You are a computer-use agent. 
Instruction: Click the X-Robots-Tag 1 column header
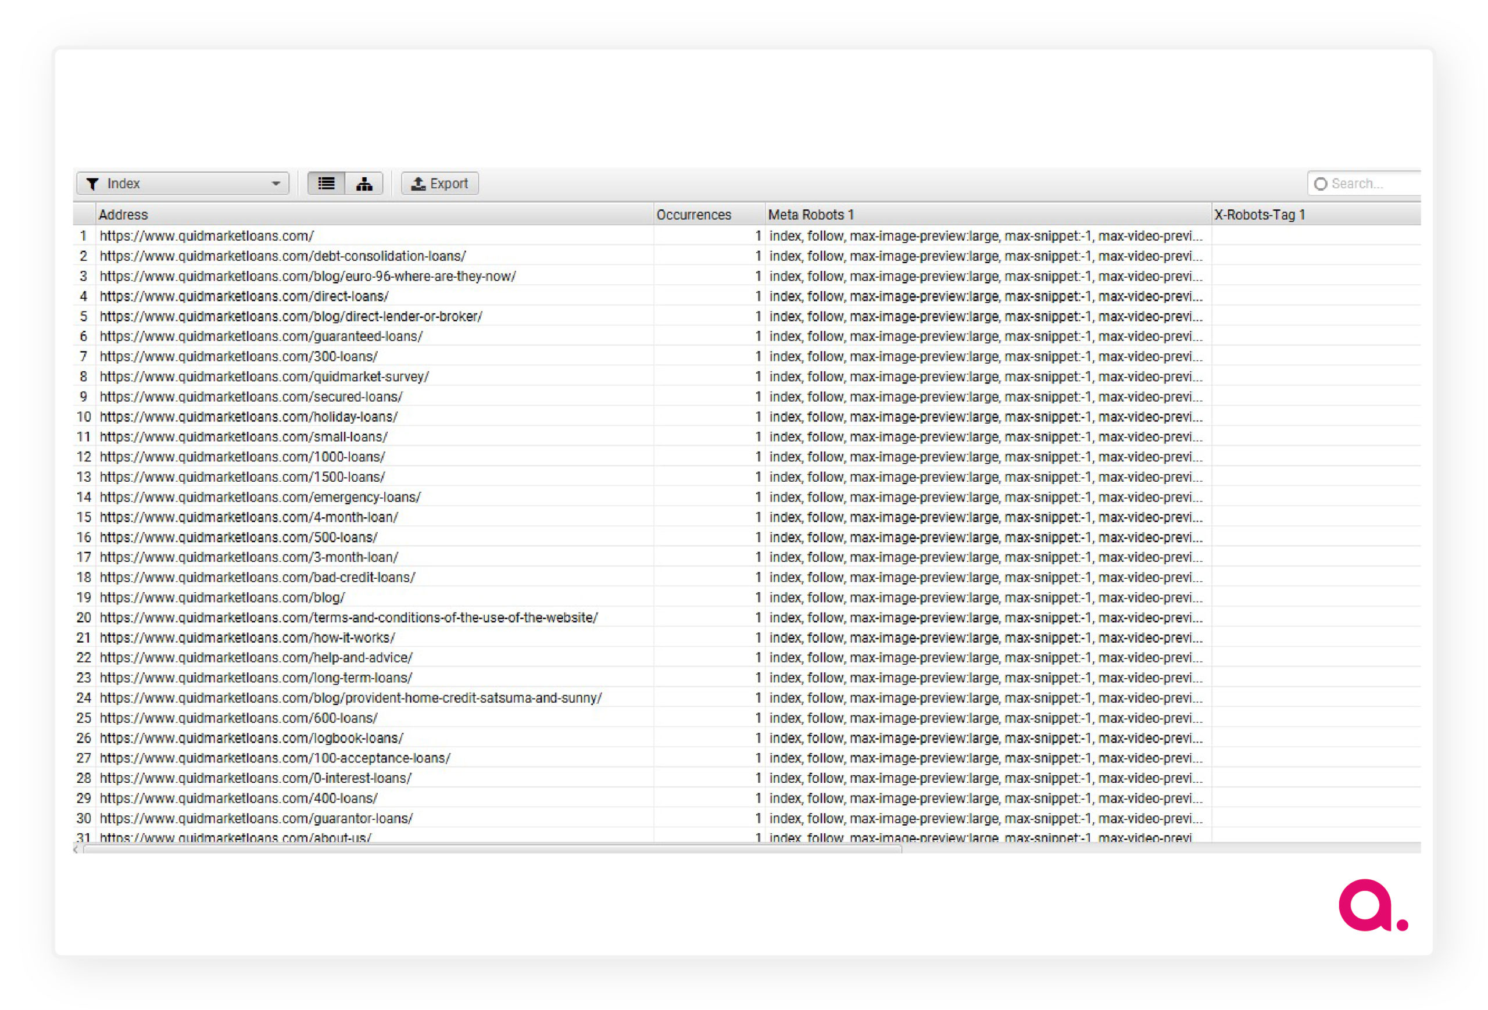[x=1316, y=214]
